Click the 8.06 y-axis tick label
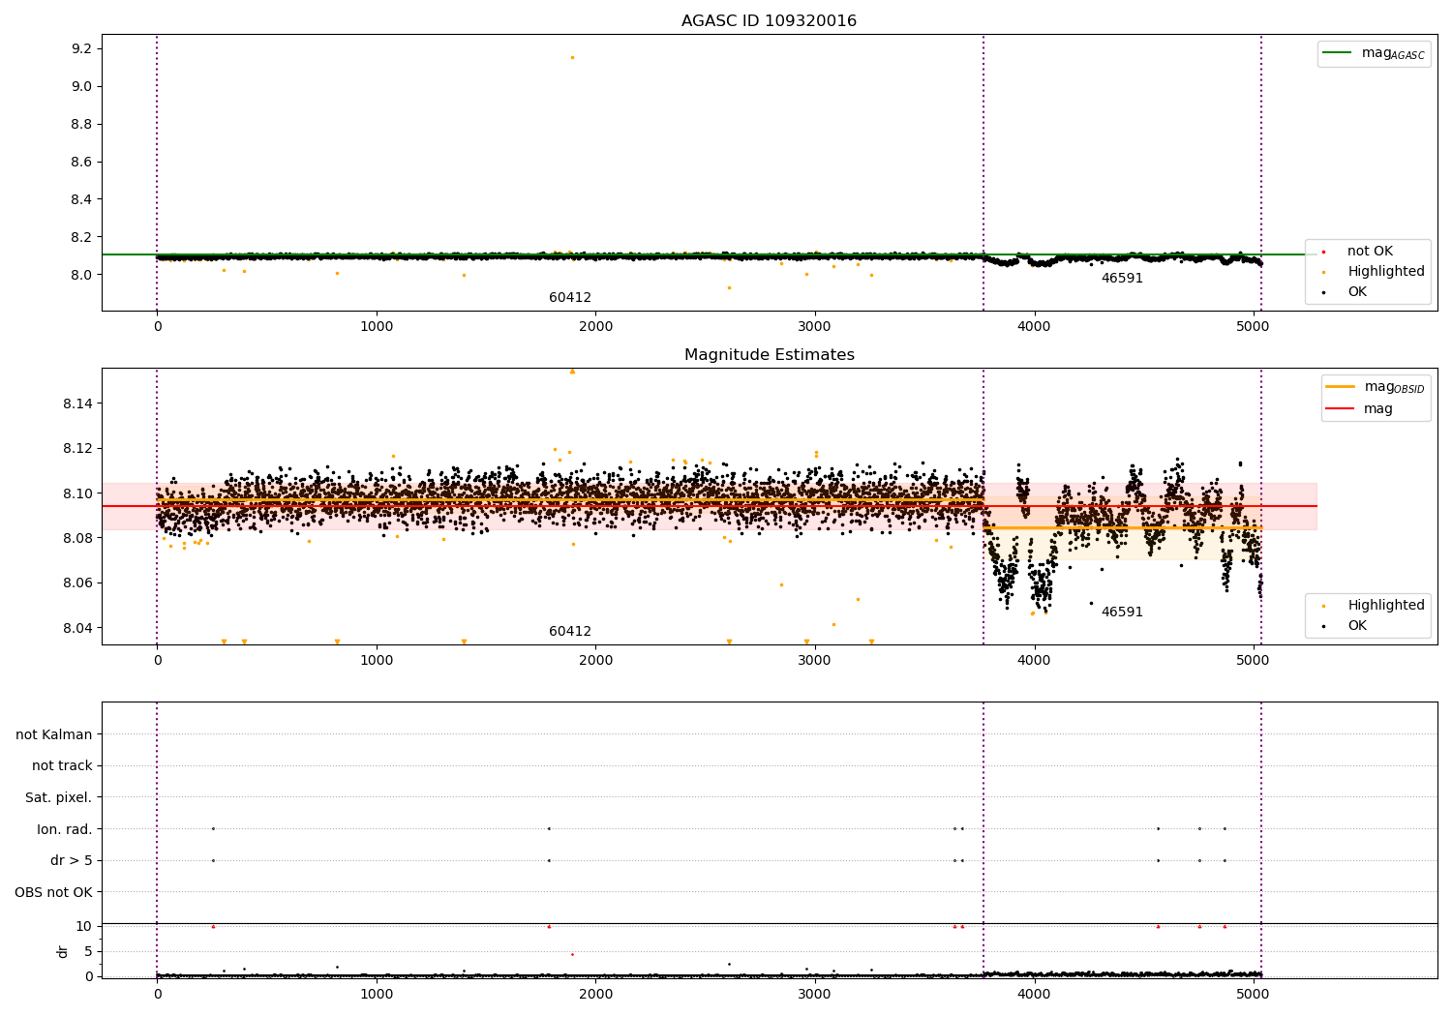Screen dimensions: 1452x1016 click(x=77, y=583)
